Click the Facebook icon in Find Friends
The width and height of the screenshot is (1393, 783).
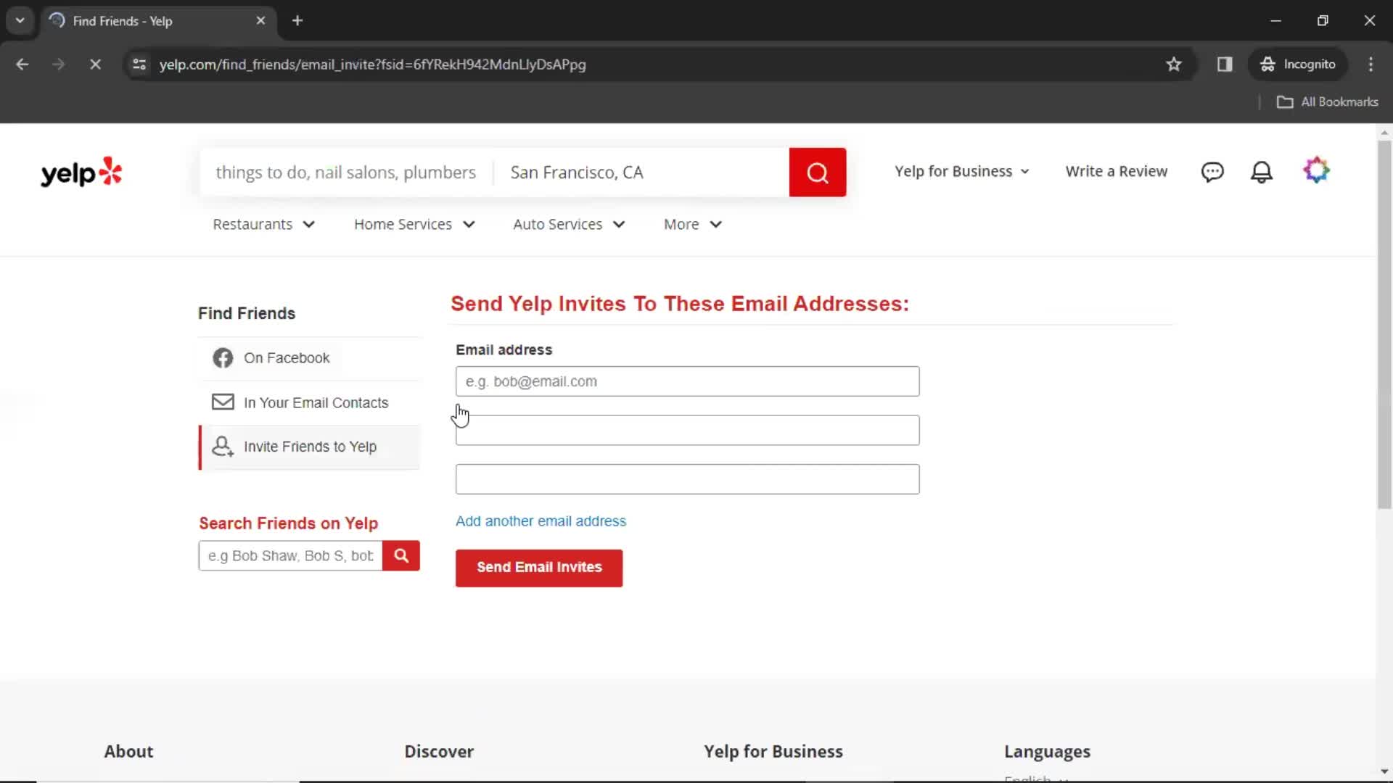[223, 358]
